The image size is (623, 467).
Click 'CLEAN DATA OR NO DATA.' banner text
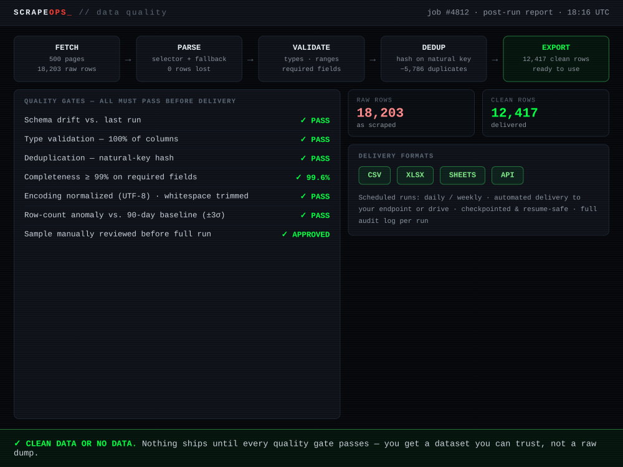tap(81, 443)
